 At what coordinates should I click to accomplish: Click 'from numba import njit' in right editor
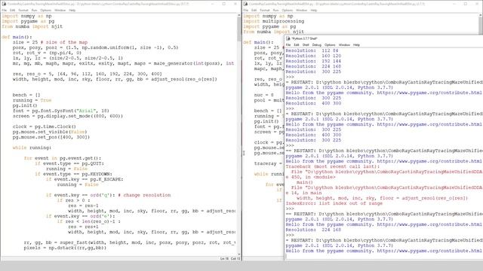273,32
